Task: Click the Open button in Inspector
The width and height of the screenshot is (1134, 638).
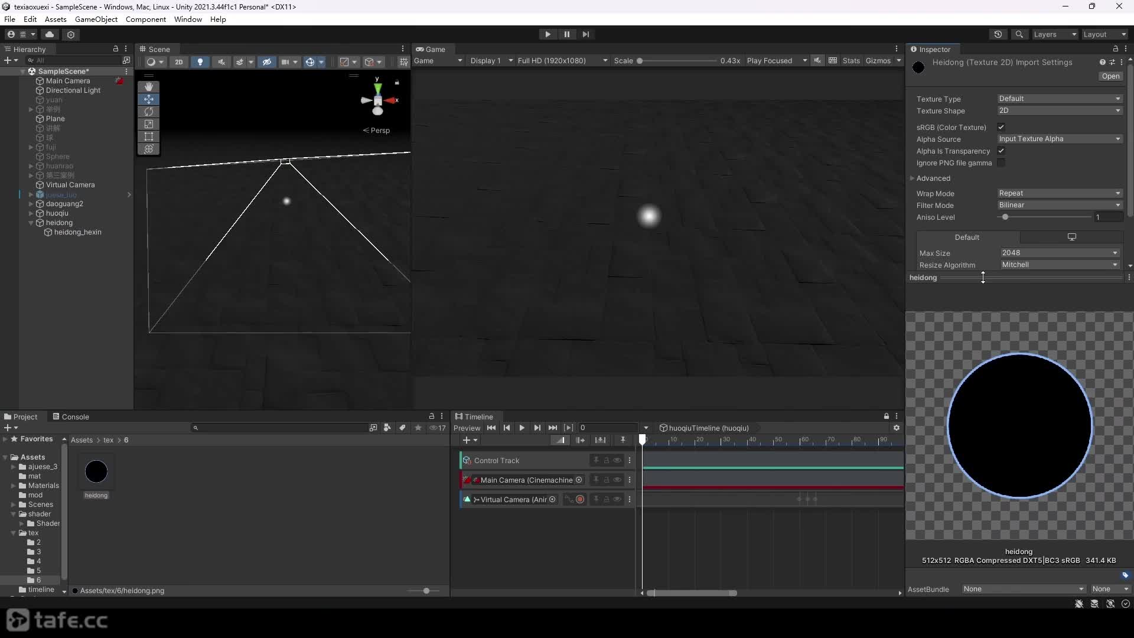Action: pyautogui.click(x=1110, y=76)
